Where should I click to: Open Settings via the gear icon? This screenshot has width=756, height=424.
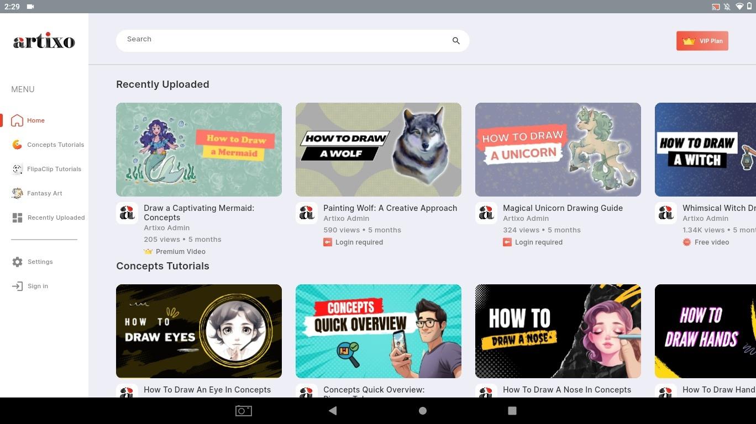17,262
